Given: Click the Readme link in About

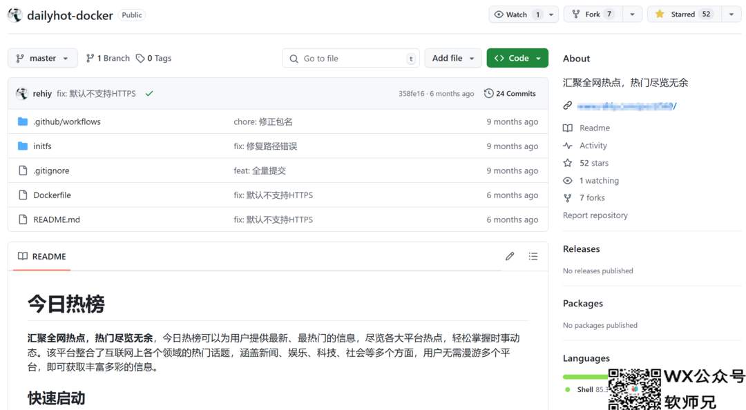Looking at the screenshot, I should (x=595, y=128).
